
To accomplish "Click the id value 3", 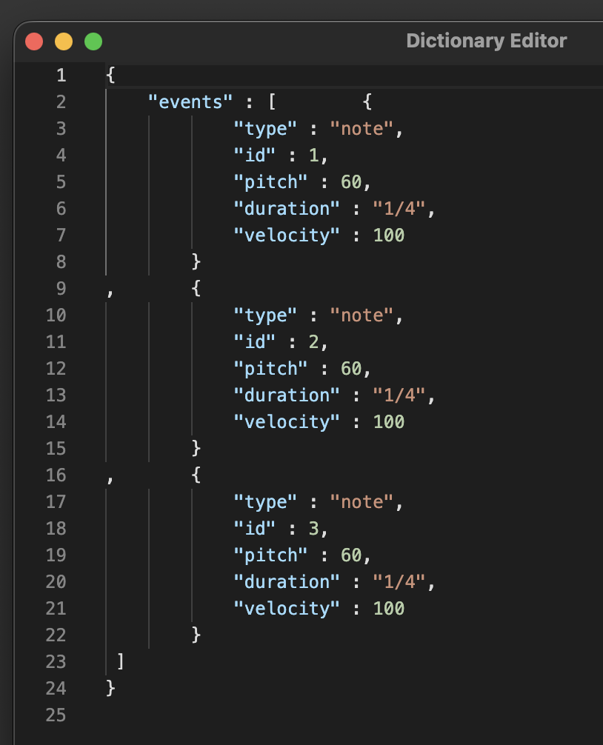I will pyautogui.click(x=314, y=529).
